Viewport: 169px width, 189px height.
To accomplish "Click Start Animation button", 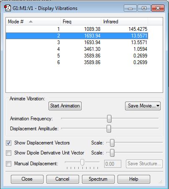I will [x=65, y=106].
